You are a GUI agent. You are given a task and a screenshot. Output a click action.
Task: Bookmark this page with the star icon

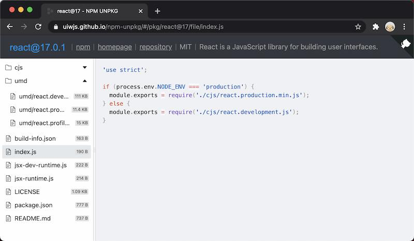click(x=358, y=27)
